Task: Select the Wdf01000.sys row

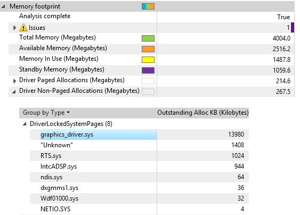Action: click(x=139, y=198)
